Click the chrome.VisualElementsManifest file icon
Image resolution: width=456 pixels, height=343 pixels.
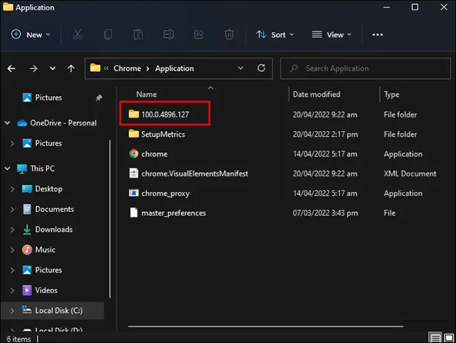pos(134,173)
